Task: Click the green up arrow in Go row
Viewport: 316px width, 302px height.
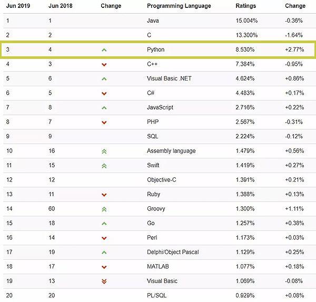Action: click(x=104, y=224)
